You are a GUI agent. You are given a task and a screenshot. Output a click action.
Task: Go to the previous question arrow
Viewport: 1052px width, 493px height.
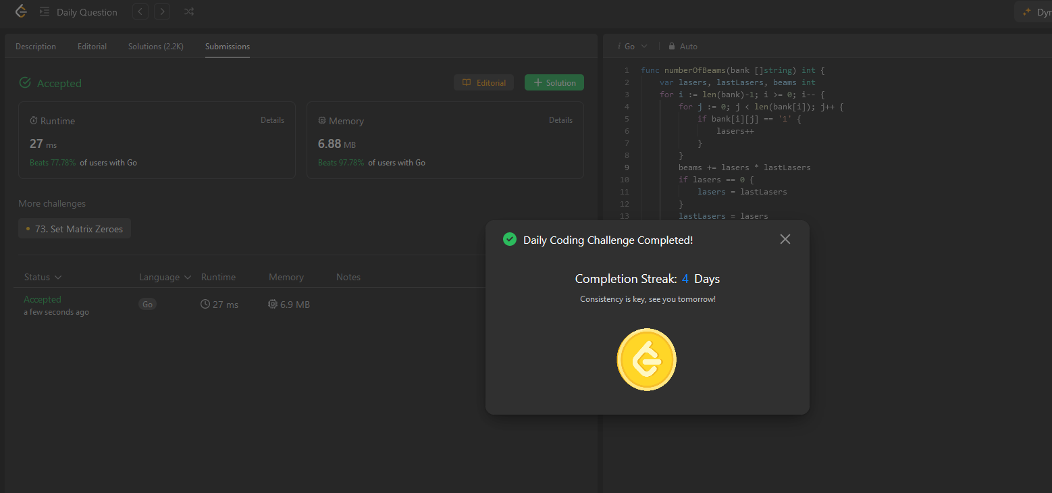[140, 11]
